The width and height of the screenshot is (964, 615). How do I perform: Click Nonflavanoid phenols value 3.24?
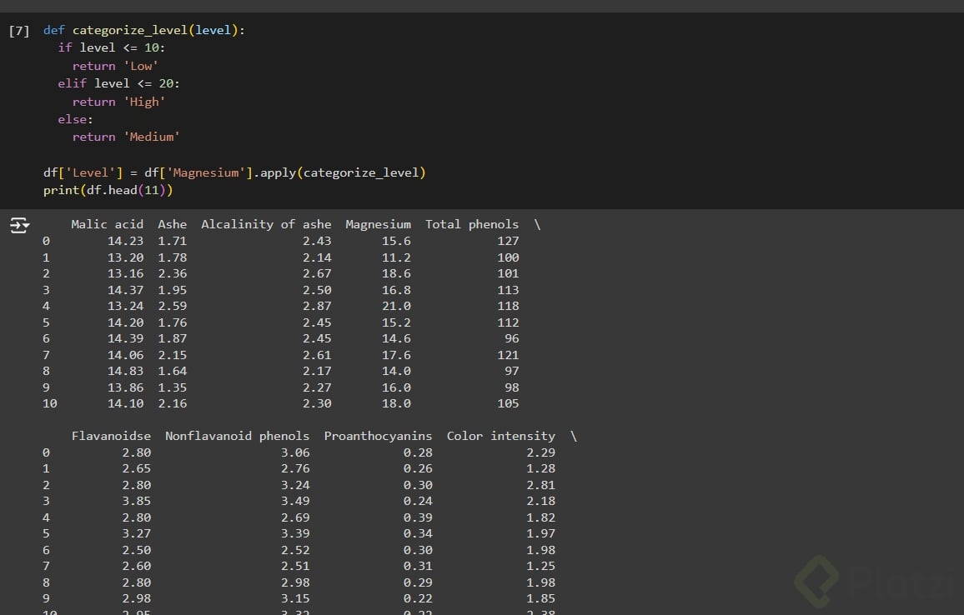click(x=296, y=485)
